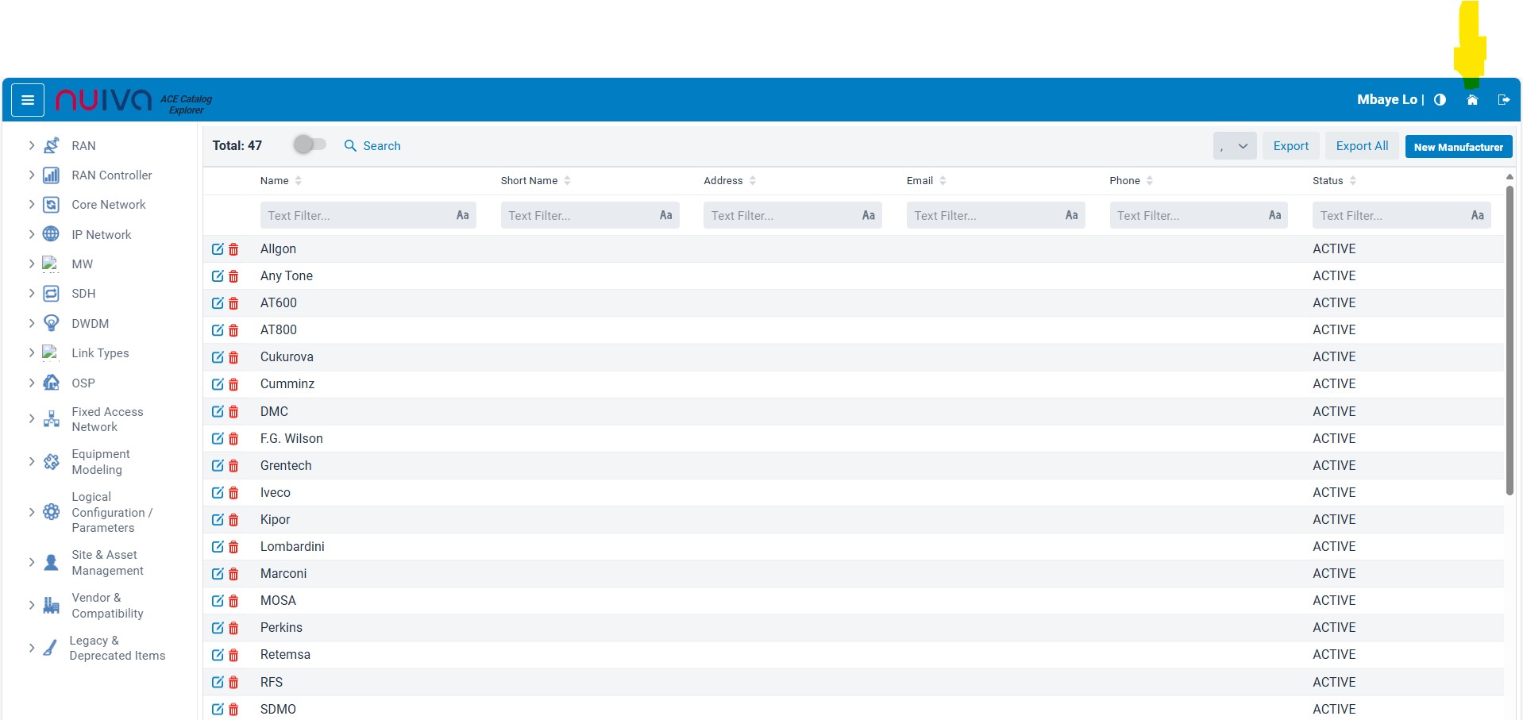Select Site & Asset Management menu item
Screen dimensions: 1523x720
coord(107,563)
